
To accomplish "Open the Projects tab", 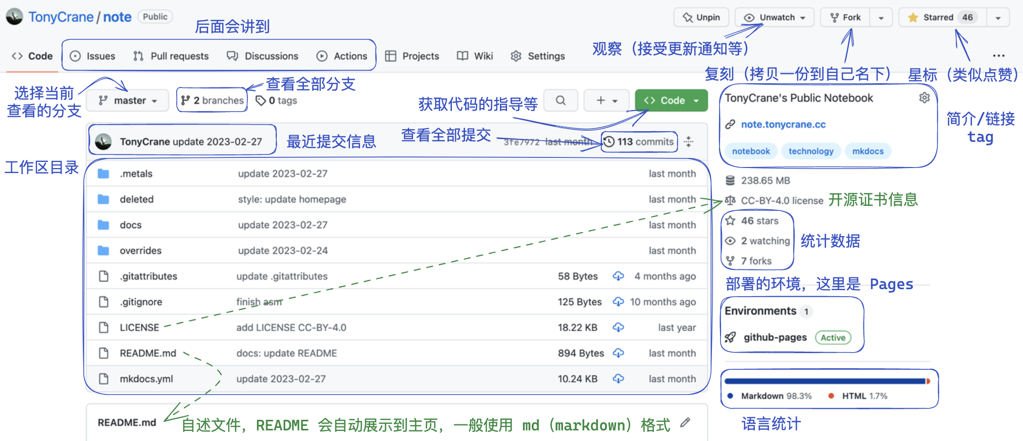I will click(x=412, y=56).
